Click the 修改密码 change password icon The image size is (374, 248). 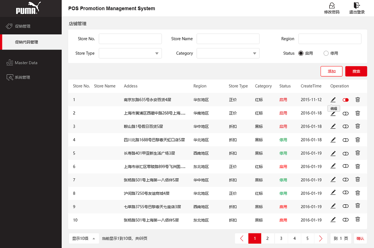tap(332, 6)
